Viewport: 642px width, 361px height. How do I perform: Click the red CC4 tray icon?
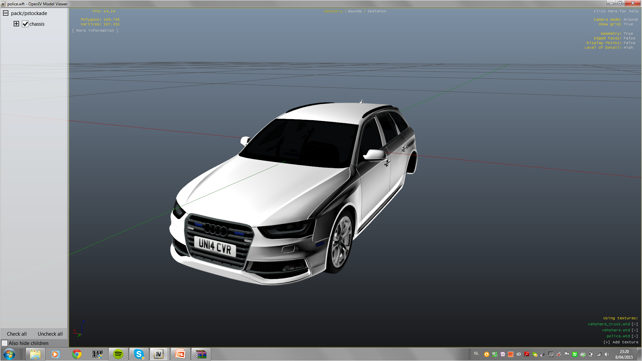511,354
